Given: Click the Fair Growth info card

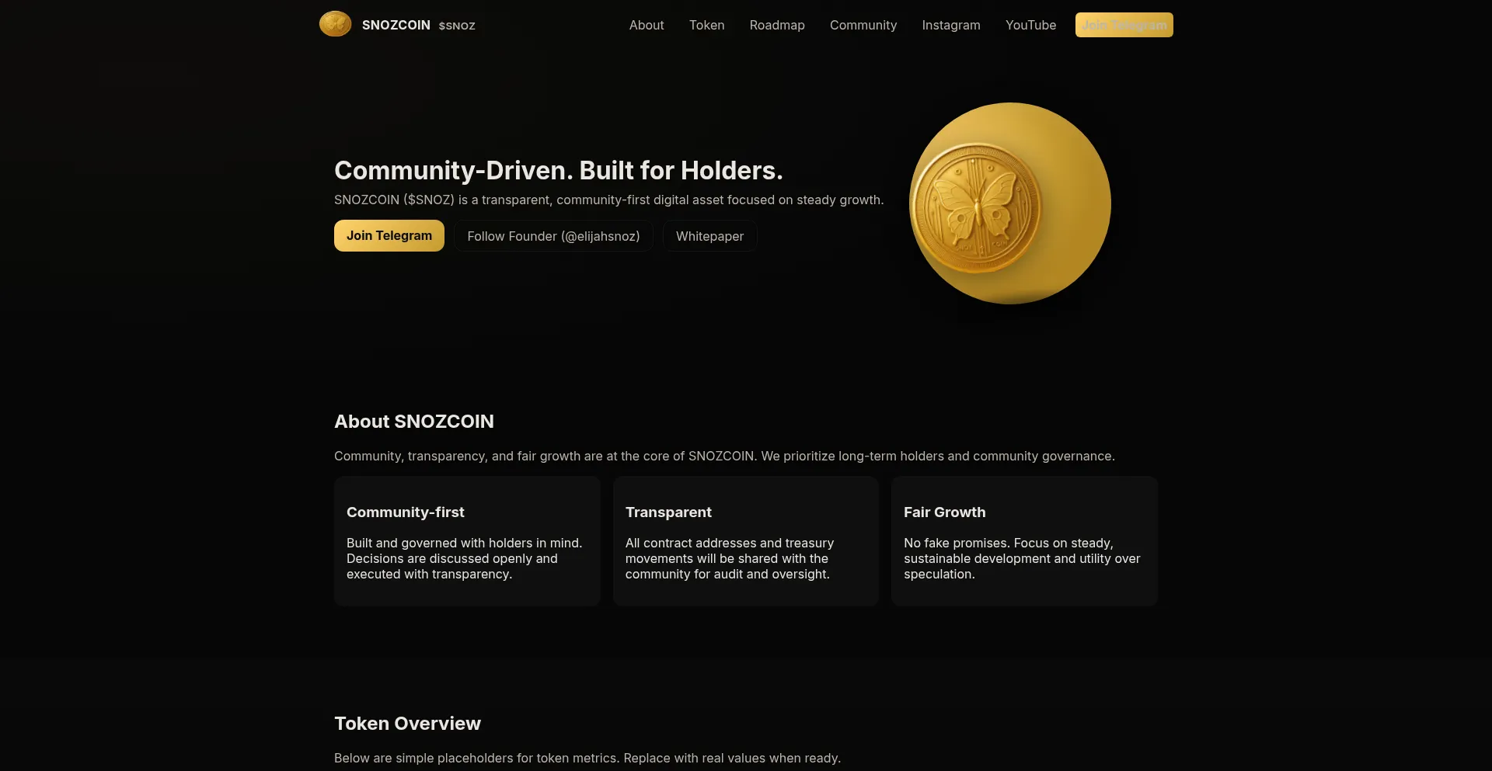Looking at the screenshot, I should click(1024, 540).
